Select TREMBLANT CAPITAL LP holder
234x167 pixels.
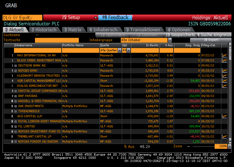[x=34, y=137]
